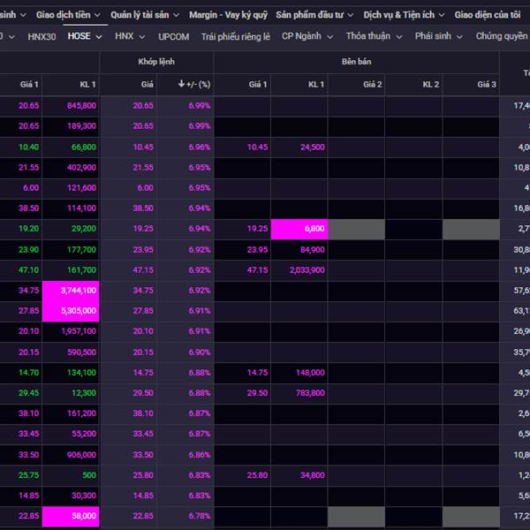
Task: Open the UPCOM tab
Action: tap(174, 36)
